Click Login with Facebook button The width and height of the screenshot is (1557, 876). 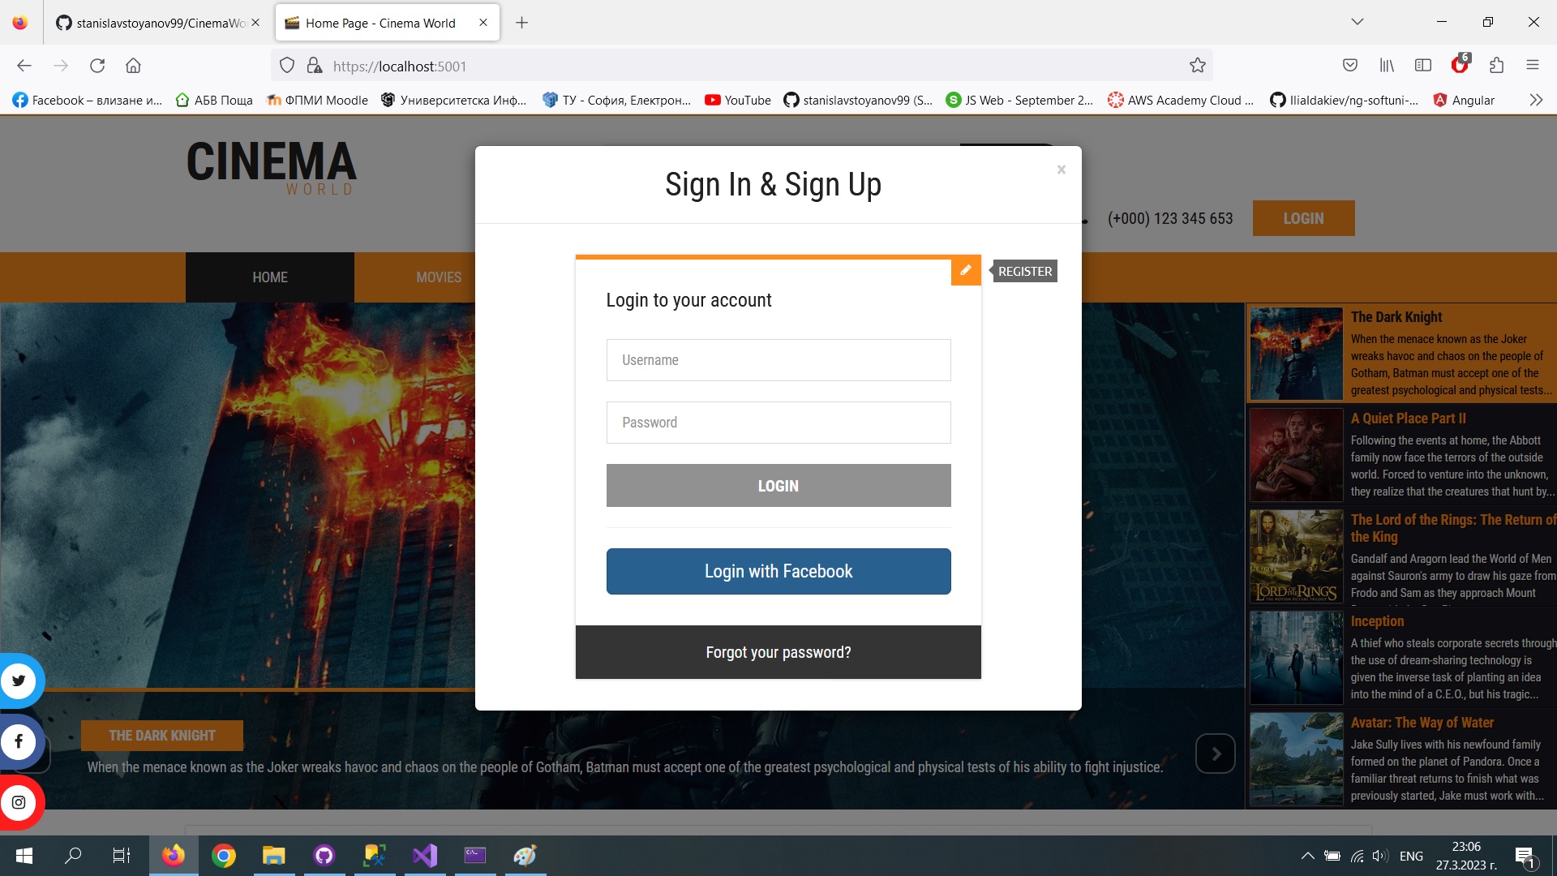click(778, 571)
